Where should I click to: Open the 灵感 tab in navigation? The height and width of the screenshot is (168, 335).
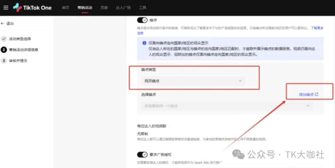104,8
